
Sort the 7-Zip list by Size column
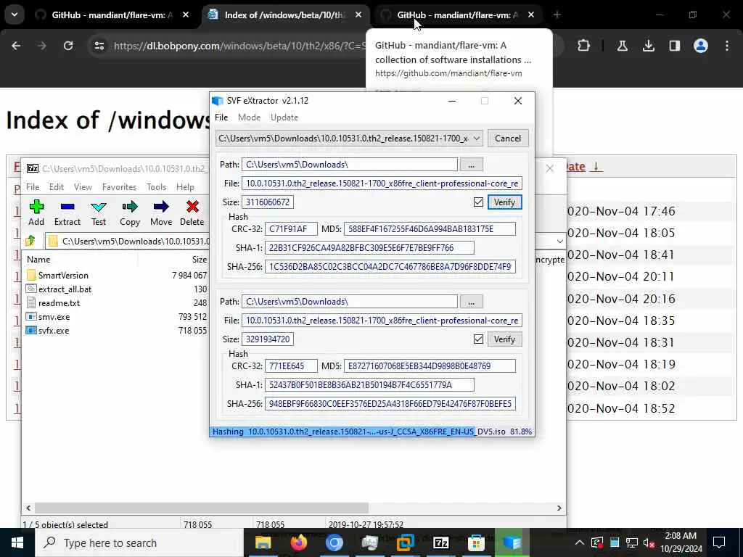tap(200, 260)
